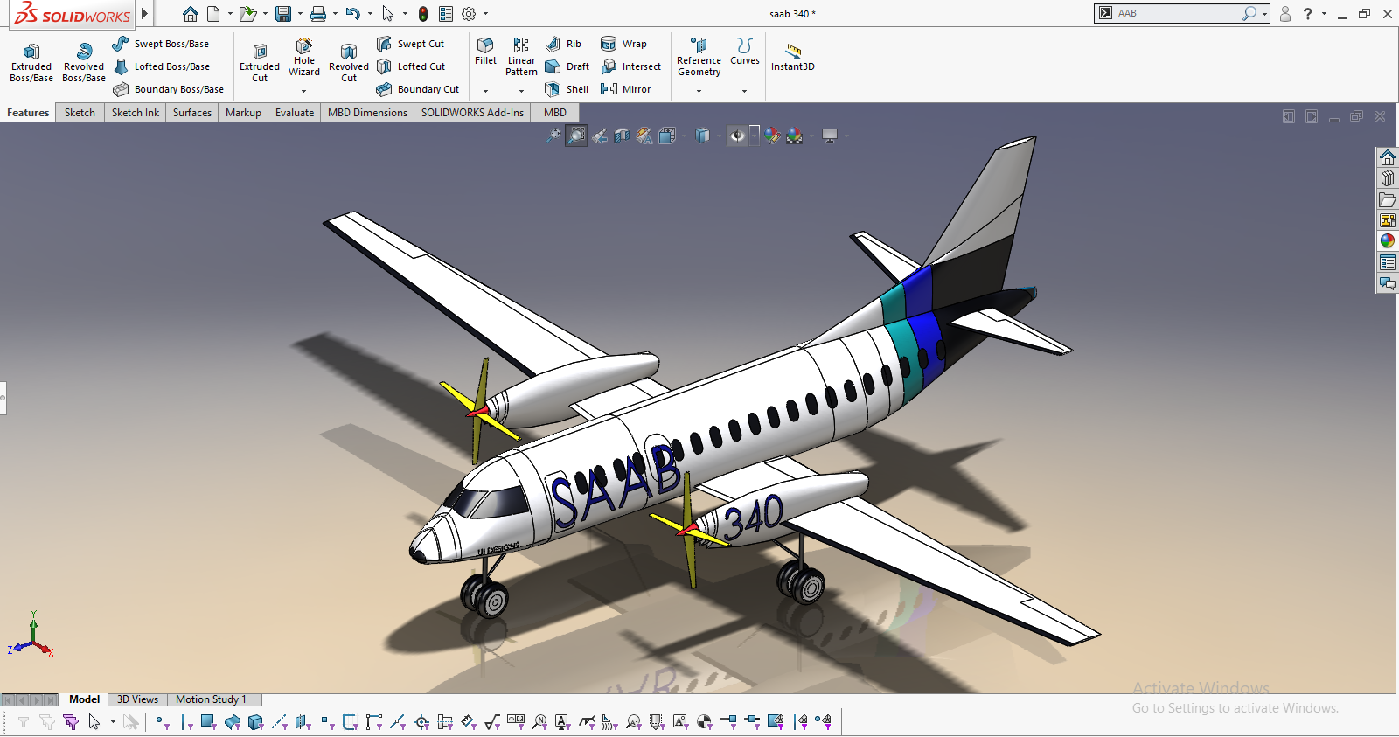Toggle the Selection Filter funnel icon
1399x737 pixels.
click(24, 722)
